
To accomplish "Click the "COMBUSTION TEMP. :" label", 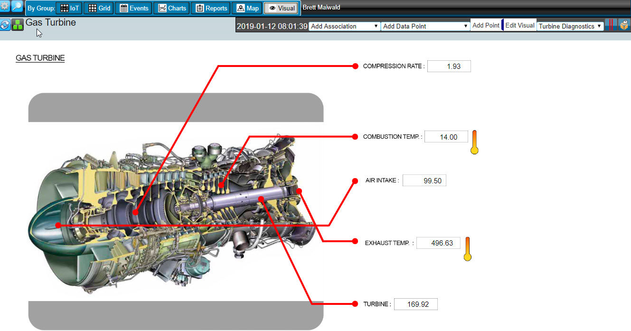I will coord(392,137).
